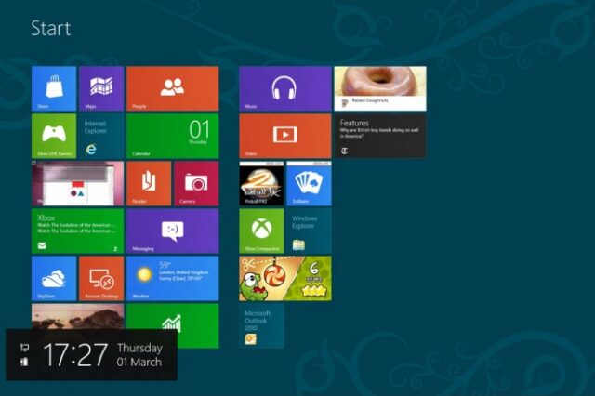Open the Windows Explorer tile

coord(309,231)
